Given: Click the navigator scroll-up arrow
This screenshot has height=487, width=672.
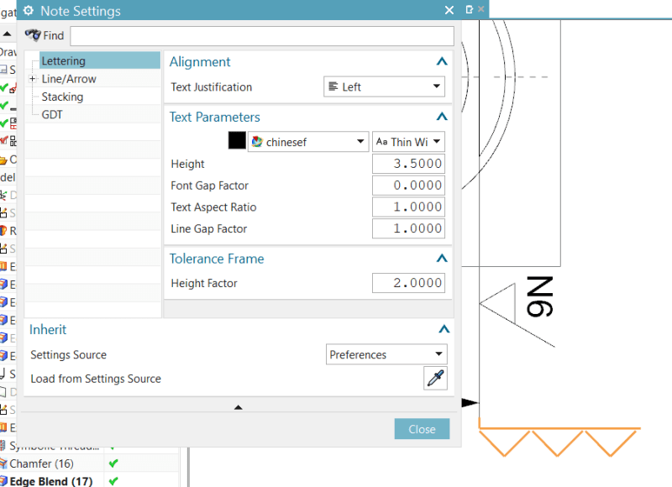Looking at the screenshot, I should pos(7,34).
